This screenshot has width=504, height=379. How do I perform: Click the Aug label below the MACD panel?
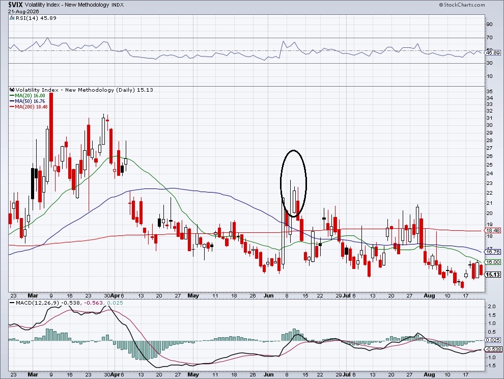click(x=430, y=375)
